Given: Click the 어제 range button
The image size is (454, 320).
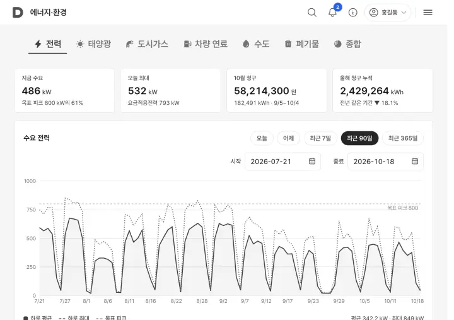Looking at the screenshot, I should pos(288,138).
